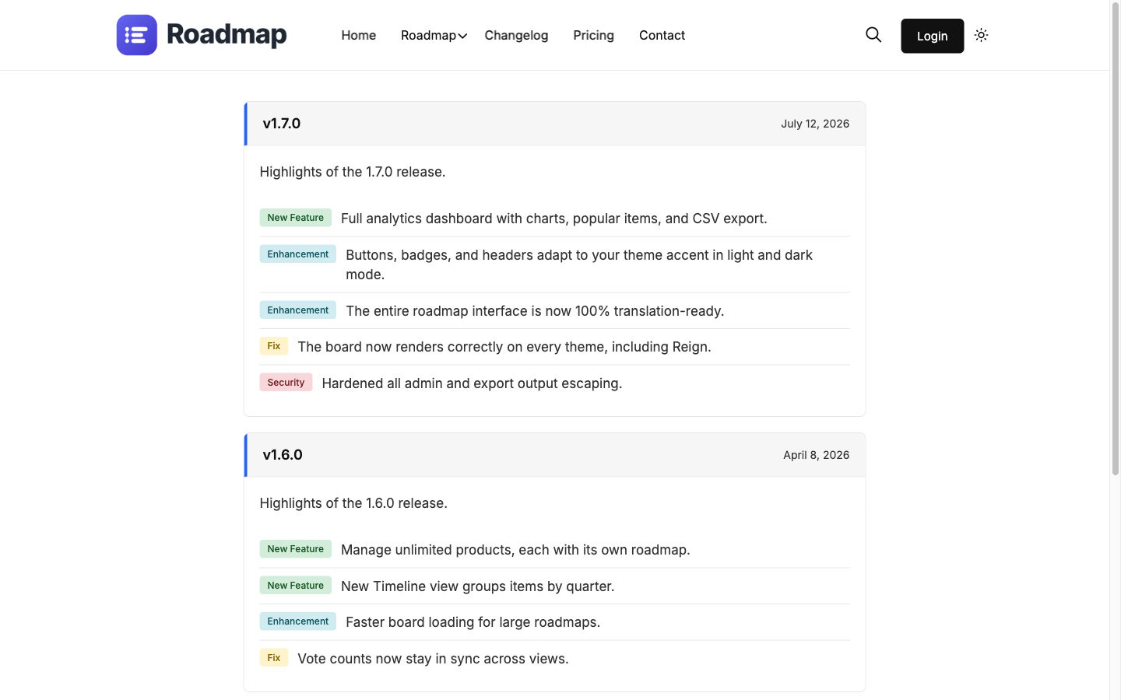Open the Roadmap navigation item
The width and height of the screenshot is (1121, 700).
[428, 35]
